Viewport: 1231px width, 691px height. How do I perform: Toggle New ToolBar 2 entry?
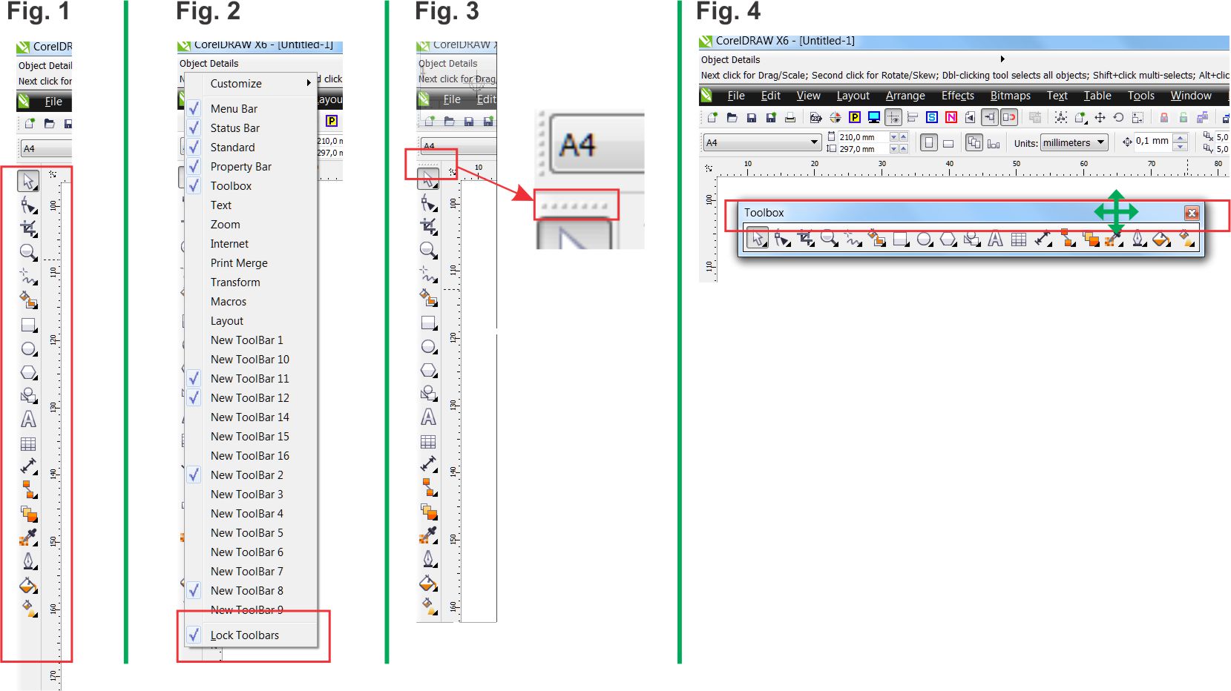click(x=251, y=475)
